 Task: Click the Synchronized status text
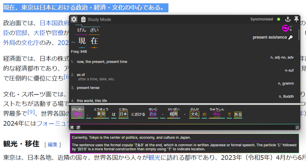click(261, 19)
